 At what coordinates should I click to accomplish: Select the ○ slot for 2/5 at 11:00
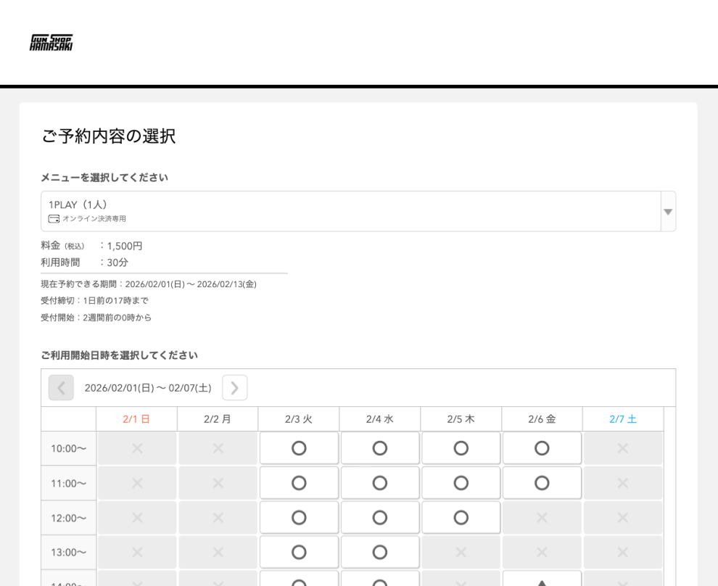tap(461, 482)
